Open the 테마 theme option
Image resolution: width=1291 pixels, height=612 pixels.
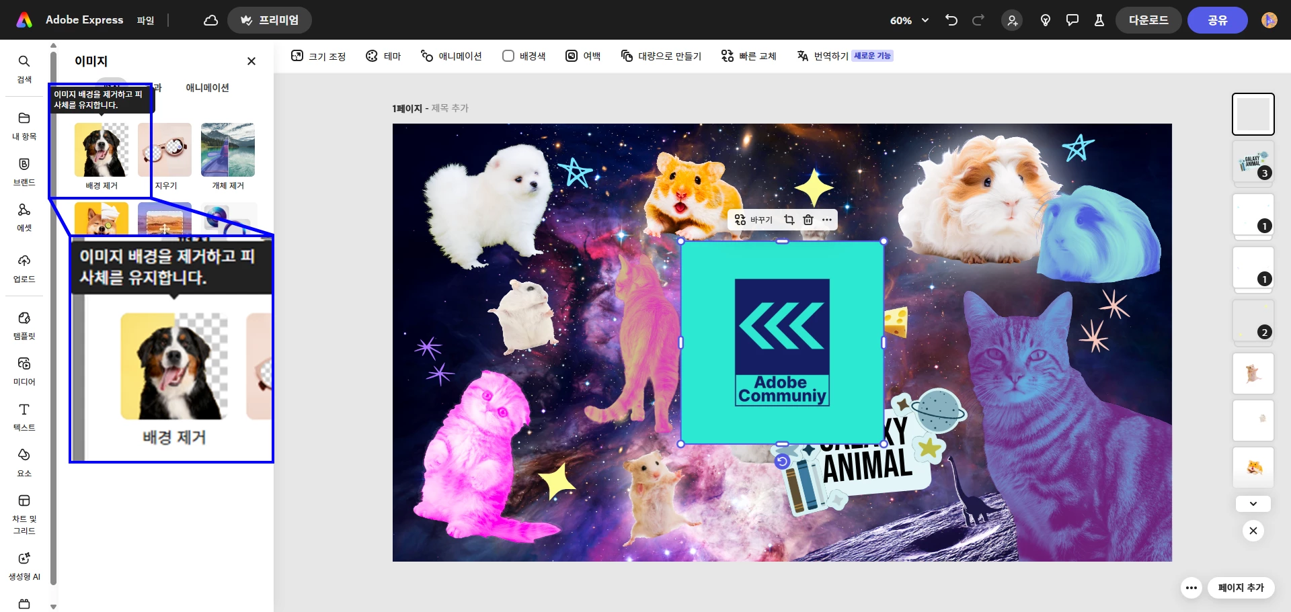[x=383, y=56]
